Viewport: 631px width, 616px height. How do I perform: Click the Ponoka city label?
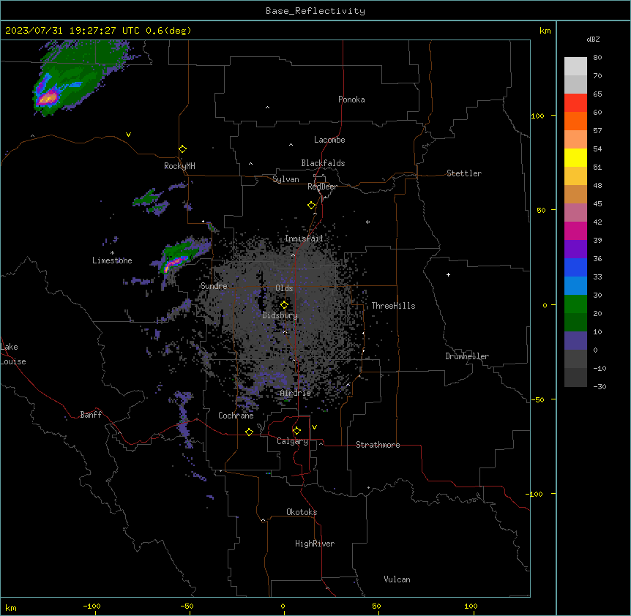click(351, 99)
